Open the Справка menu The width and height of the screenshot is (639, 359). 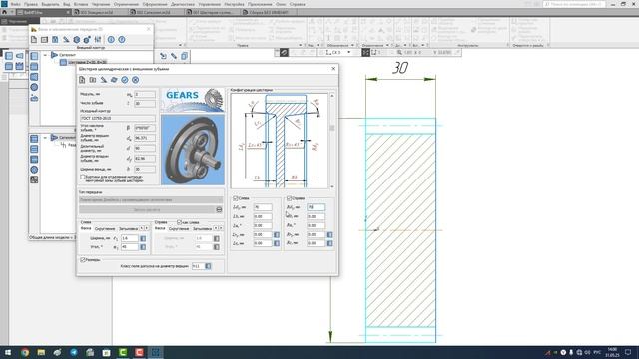coord(298,4)
